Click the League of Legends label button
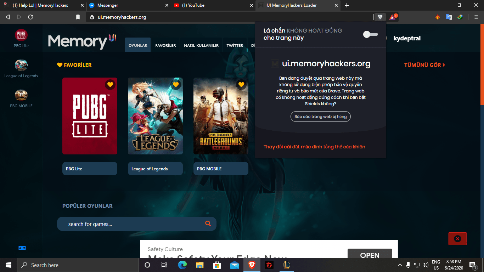The width and height of the screenshot is (484, 272). [x=155, y=169]
